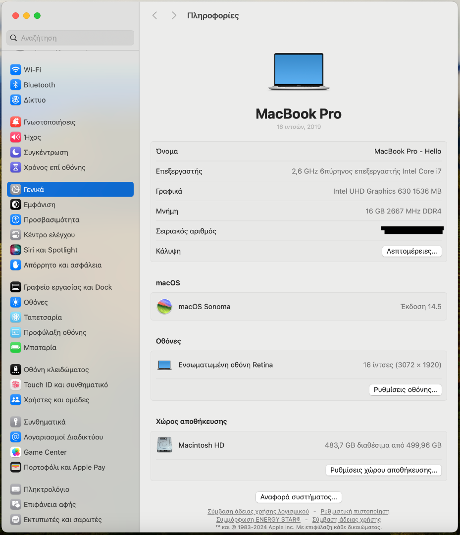The width and height of the screenshot is (460, 535).
Task: Open Οθόνη κλειδώματος lock icon
Action: click(15, 370)
